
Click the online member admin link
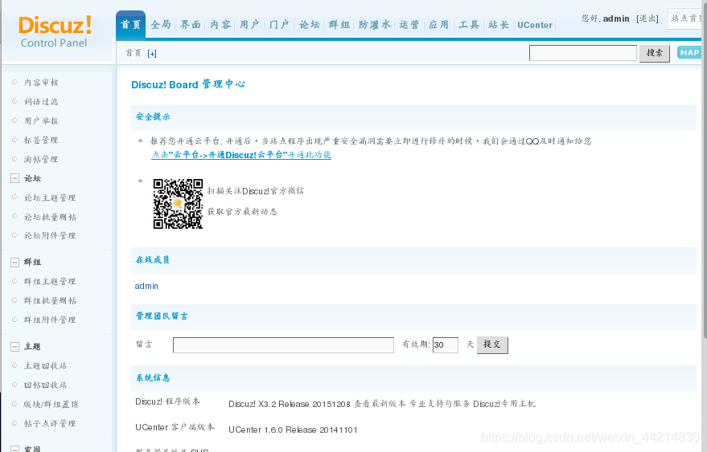tap(146, 287)
